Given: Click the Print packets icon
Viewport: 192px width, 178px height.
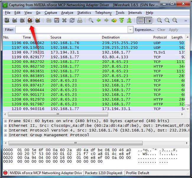Looking at the screenshot, I should click(x=80, y=21).
